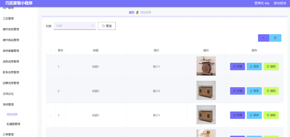Tick the checkbox for row 标题1
This screenshot has width=290, height=137.
click(50, 67)
